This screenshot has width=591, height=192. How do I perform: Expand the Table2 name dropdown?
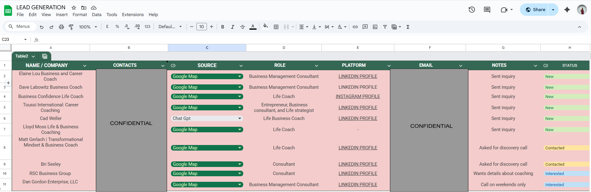33,56
